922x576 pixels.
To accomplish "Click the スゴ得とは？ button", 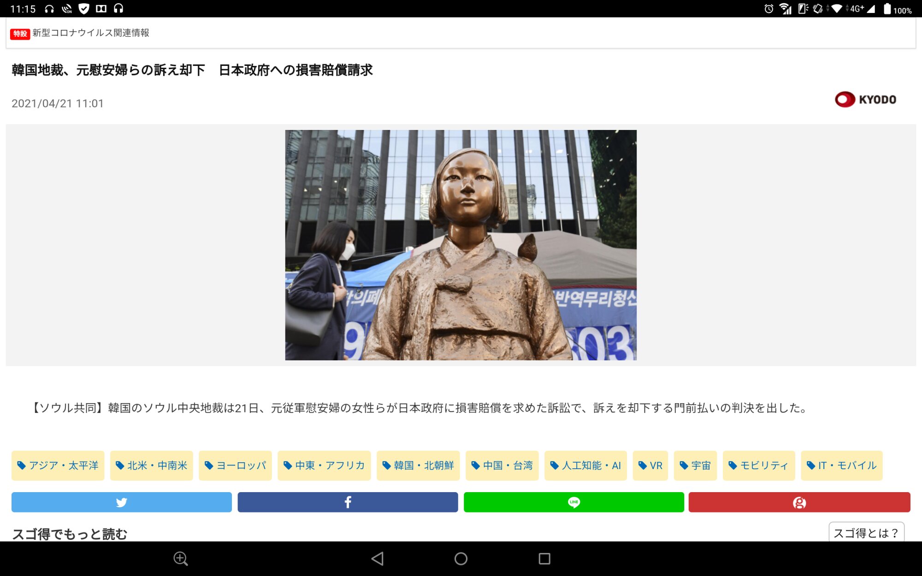I will 866,533.
